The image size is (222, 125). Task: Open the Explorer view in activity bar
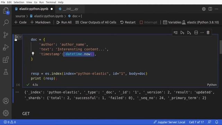[x=6, y=10]
